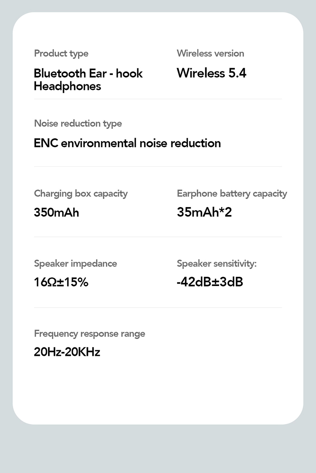Select the -42dB±3dB value

[210, 282]
